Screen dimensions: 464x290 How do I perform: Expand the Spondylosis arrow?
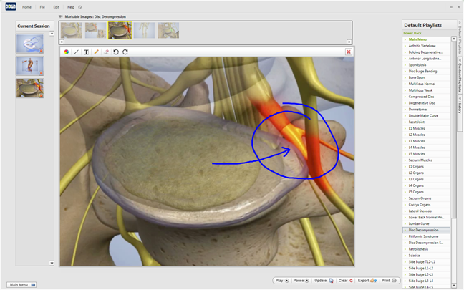pos(405,65)
